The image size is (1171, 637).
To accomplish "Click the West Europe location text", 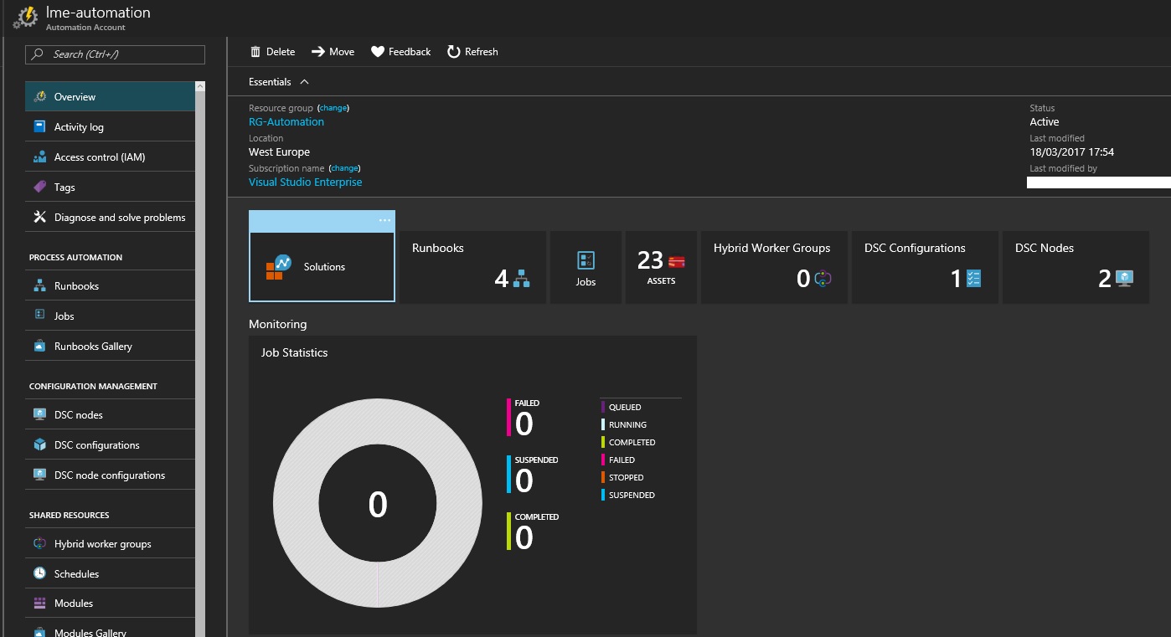I will (x=279, y=152).
